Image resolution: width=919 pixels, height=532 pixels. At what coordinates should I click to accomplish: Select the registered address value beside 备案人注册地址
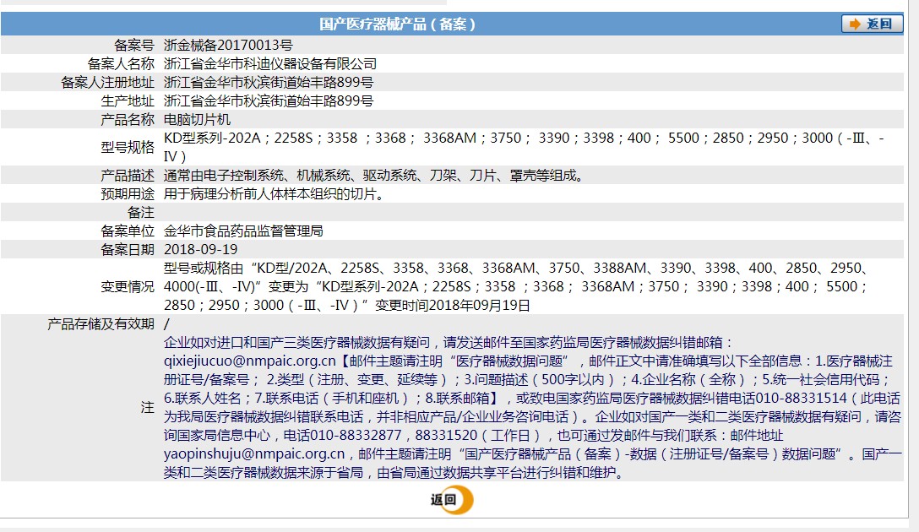(x=269, y=83)
